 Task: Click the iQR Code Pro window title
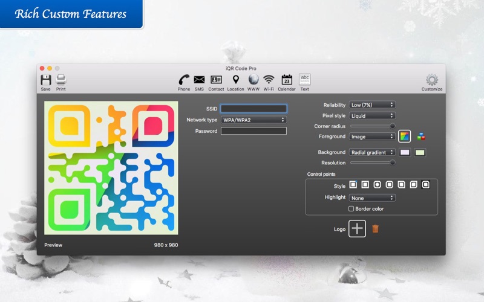[x=241, y=68]
